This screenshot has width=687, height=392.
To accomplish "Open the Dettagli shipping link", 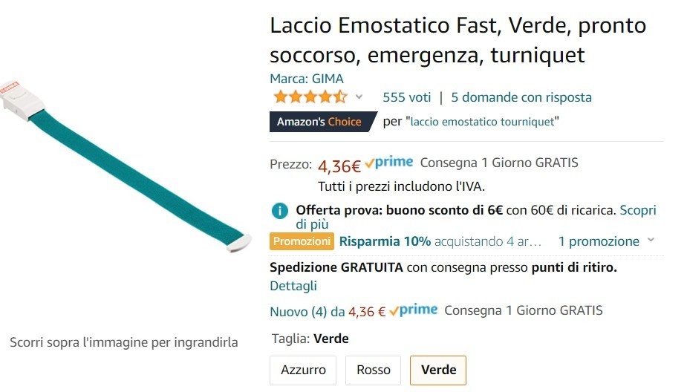I will 293,286.
